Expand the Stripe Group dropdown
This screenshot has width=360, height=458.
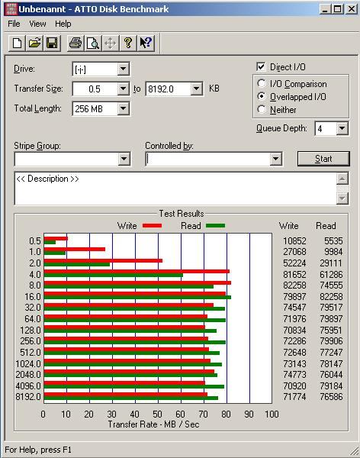124,159
